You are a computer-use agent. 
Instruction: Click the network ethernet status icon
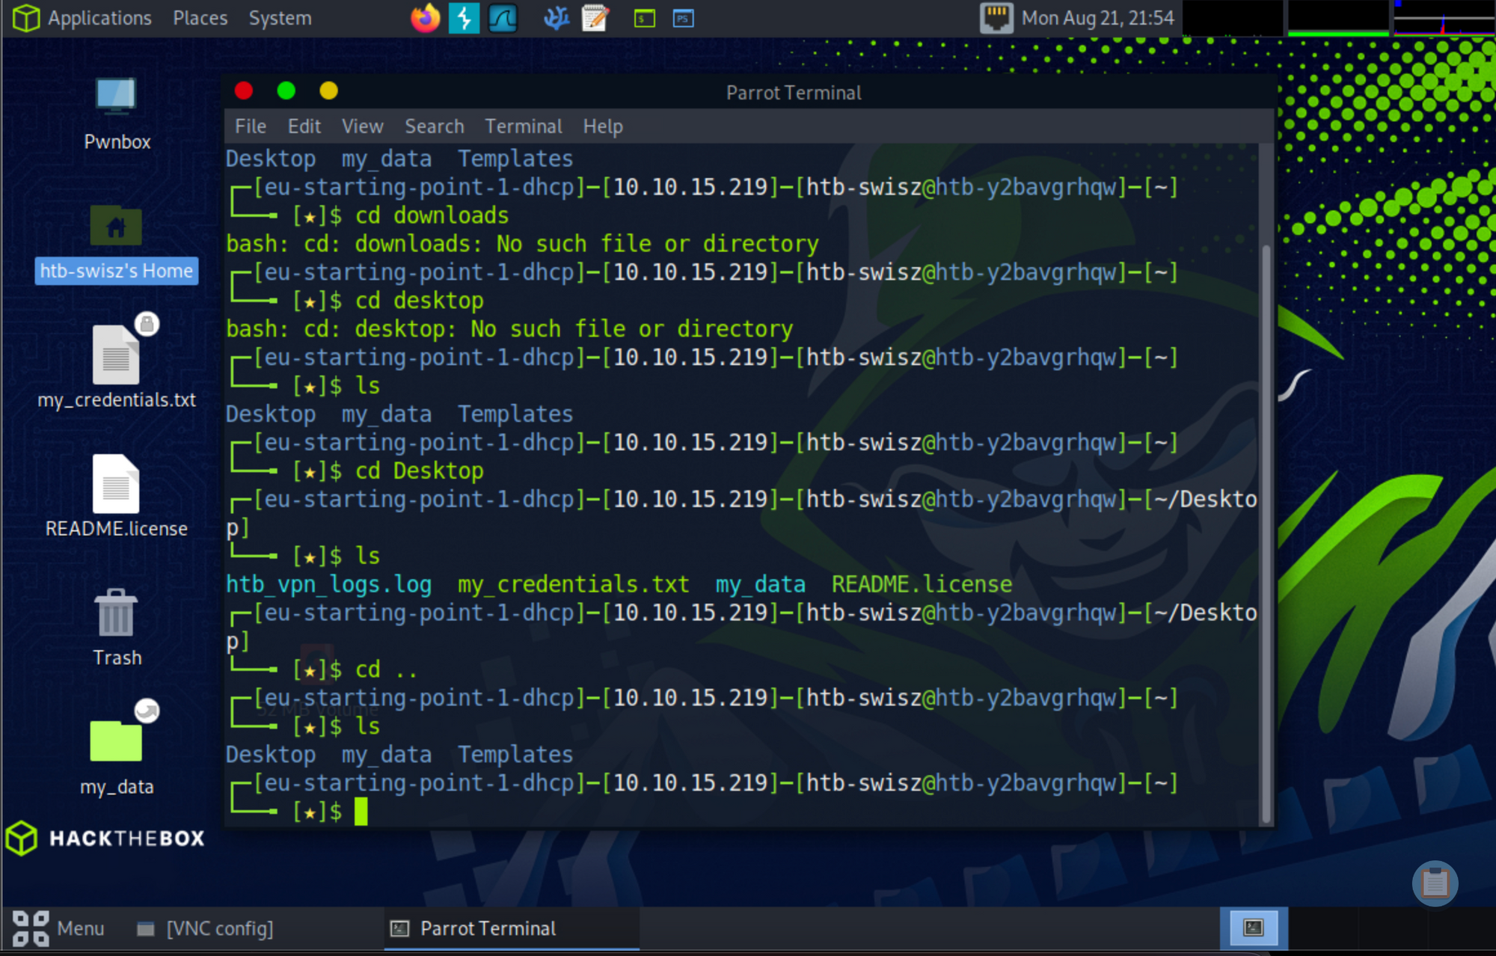pos(996,18)
